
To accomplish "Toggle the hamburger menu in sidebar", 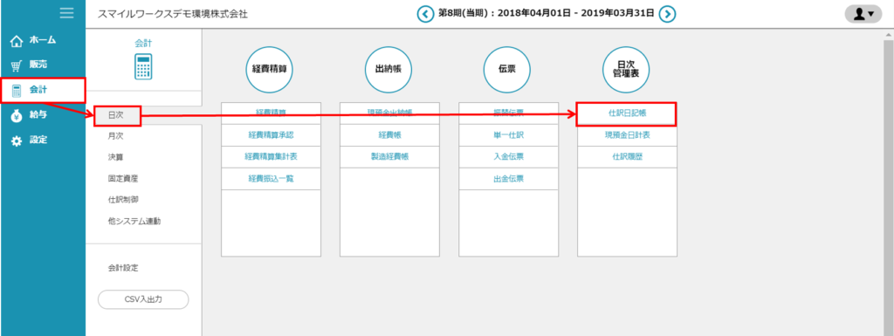I will (x=66, y=14).
